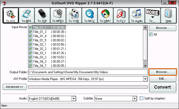Image resolution: width=179 pixels, height=109 pixels.
Task: Click the title list scroll up arrow
Action: pyautogui.click(x=145, y=27)
